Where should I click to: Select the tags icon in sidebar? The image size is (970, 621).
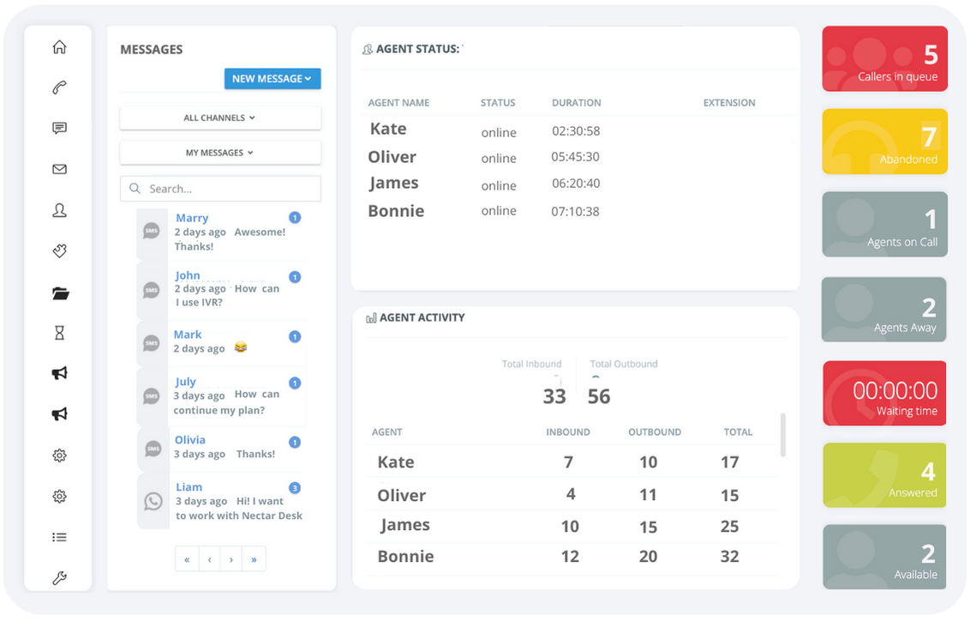[59, 250]
